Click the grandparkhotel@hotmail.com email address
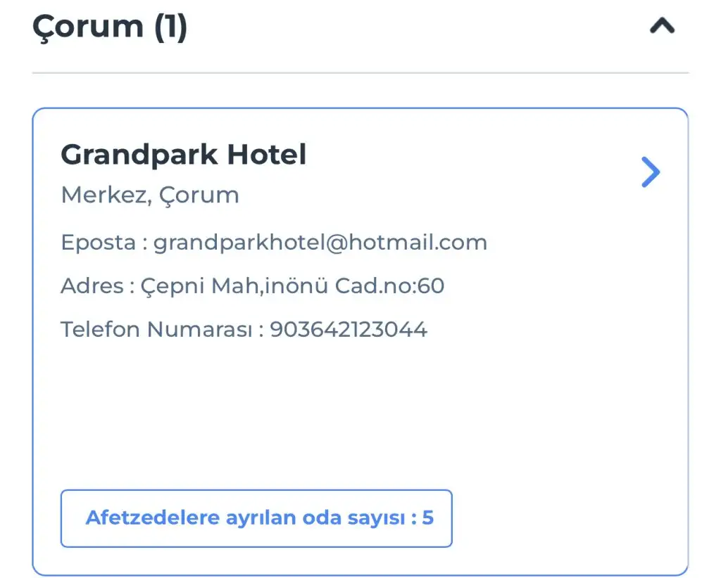This screenshot has height=578, width=721. click(x=320, y=243)
